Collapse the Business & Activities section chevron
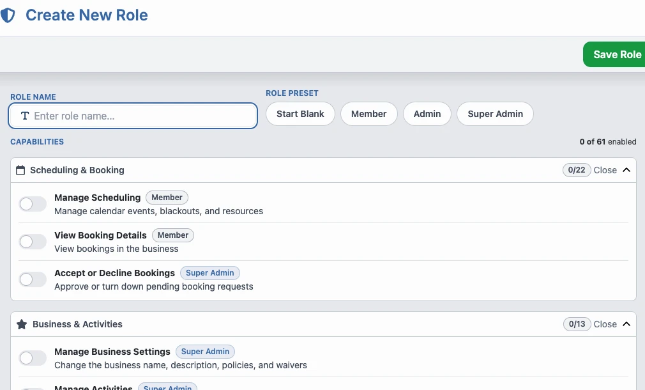This screenshot has height=390, width=645. tap(626, 324)
